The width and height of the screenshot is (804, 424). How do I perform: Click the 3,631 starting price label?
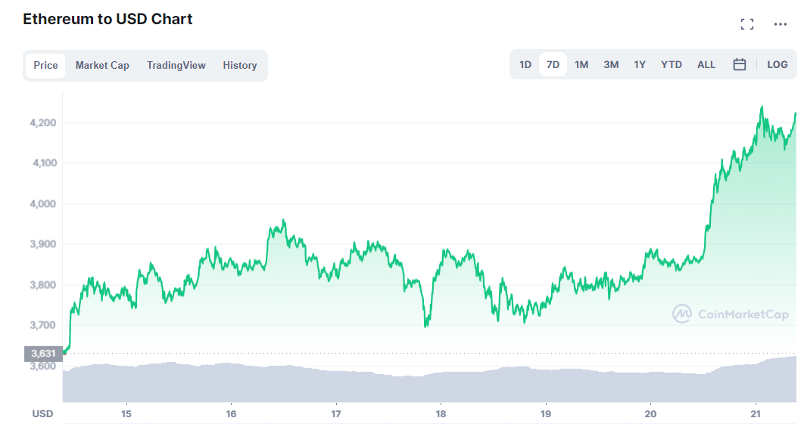tap(42, 353)
